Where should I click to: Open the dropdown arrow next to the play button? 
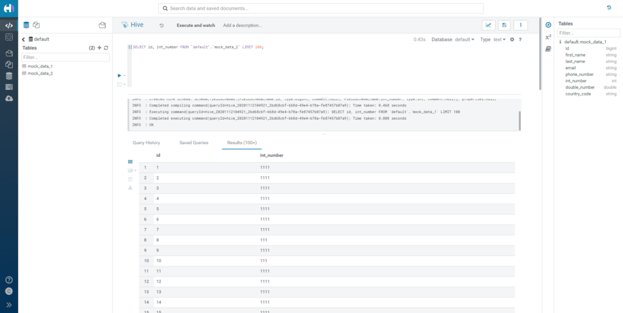tap(124, 75)
